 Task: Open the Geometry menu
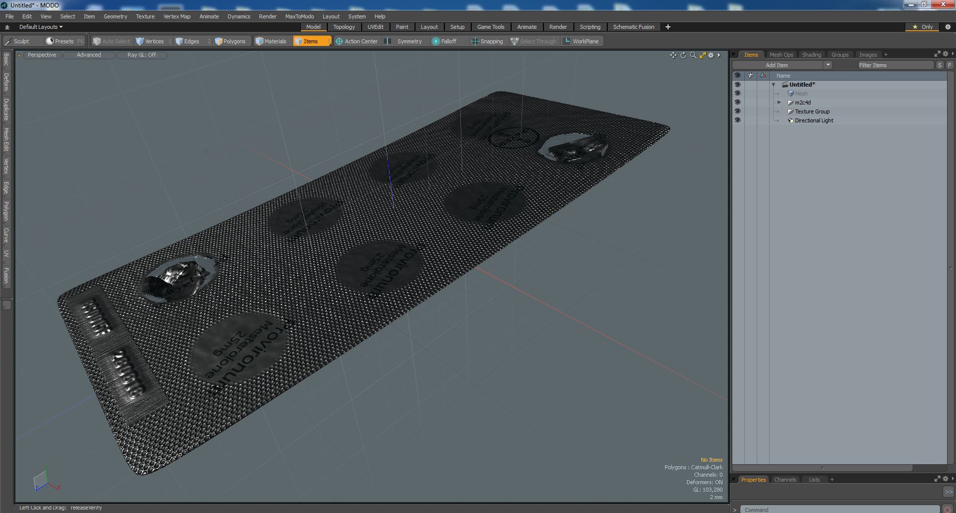click(x=115, y=16)
